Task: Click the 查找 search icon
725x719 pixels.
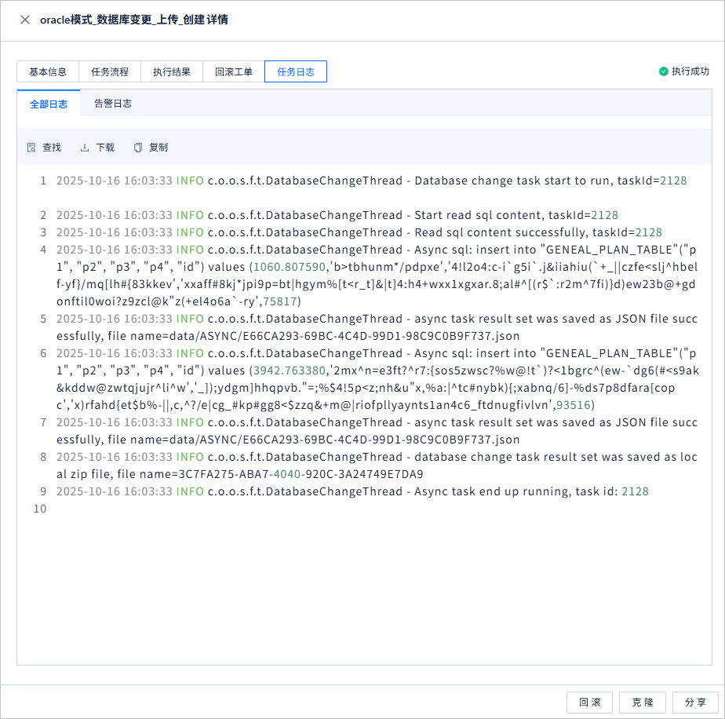Action: [x=31, y=148]
